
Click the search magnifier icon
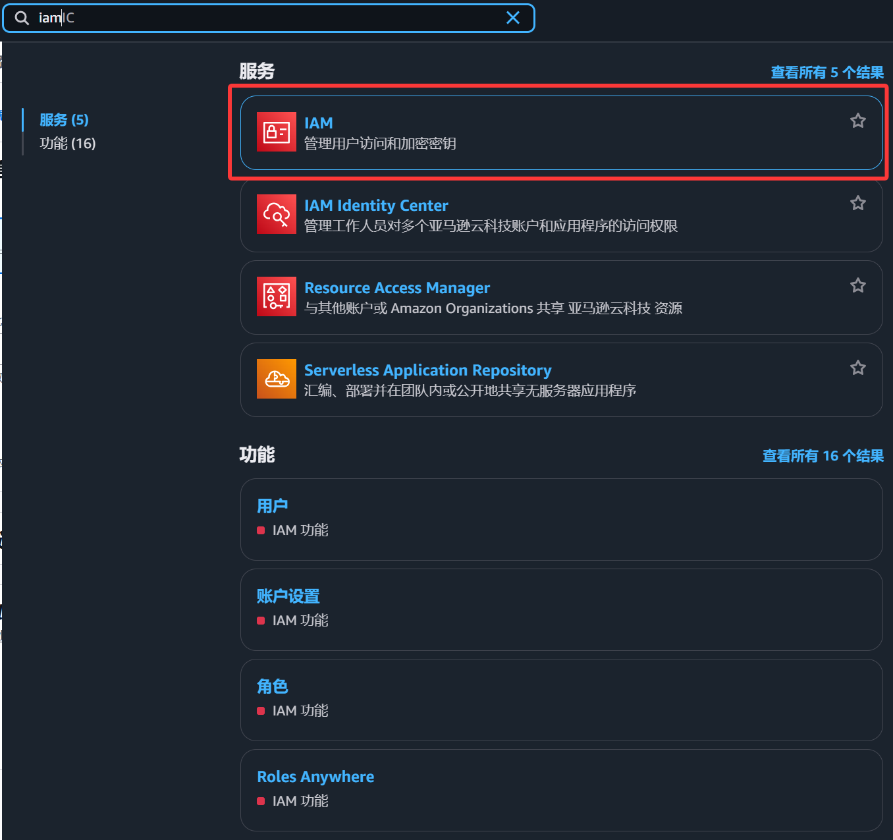coord(22,18)
